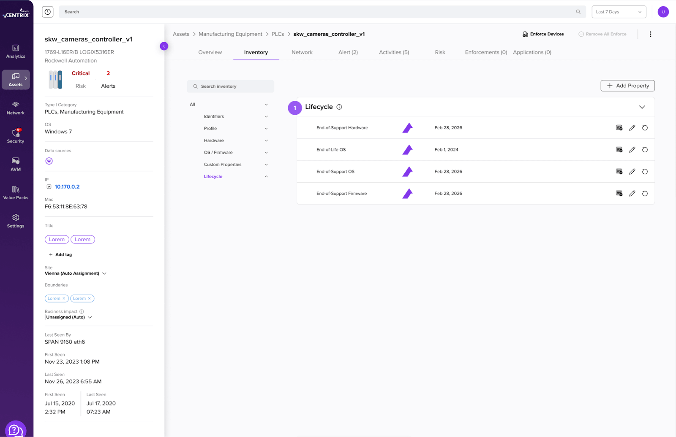
Task: Open the IP address 10.170.0.2 link
Action: pyautogui.click(x=67, y=187)
